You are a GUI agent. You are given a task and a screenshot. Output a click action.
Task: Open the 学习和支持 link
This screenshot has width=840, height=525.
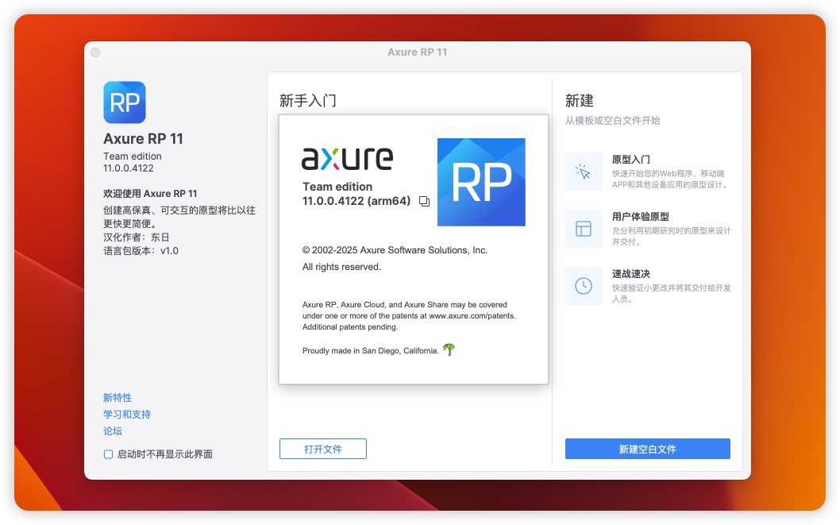(126, 414)
